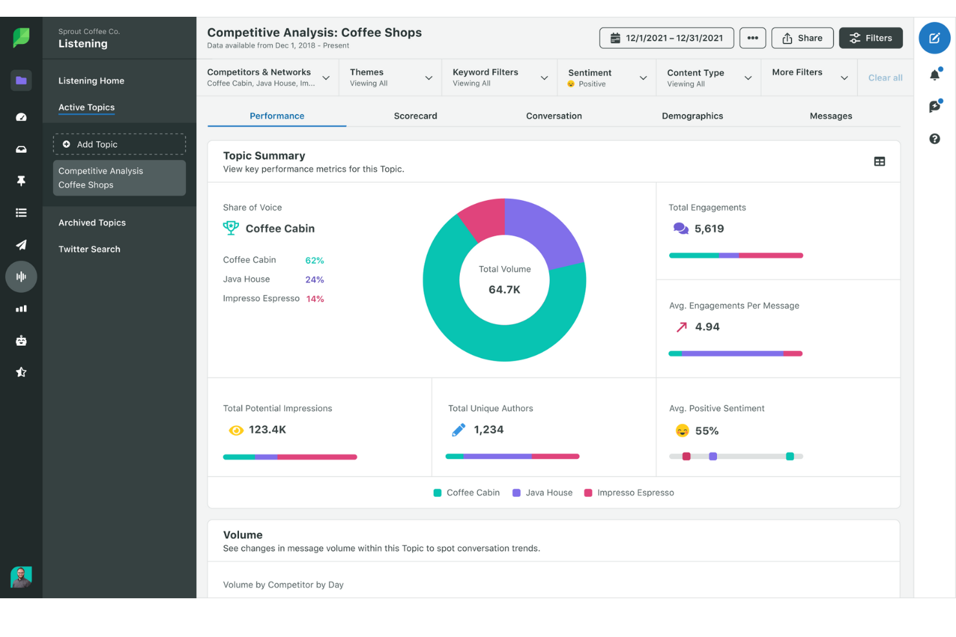This screenshot has height=637, width=956.
Task: Open the three-dots more options button
Action: pyautogui.click(x=753, y=38)
